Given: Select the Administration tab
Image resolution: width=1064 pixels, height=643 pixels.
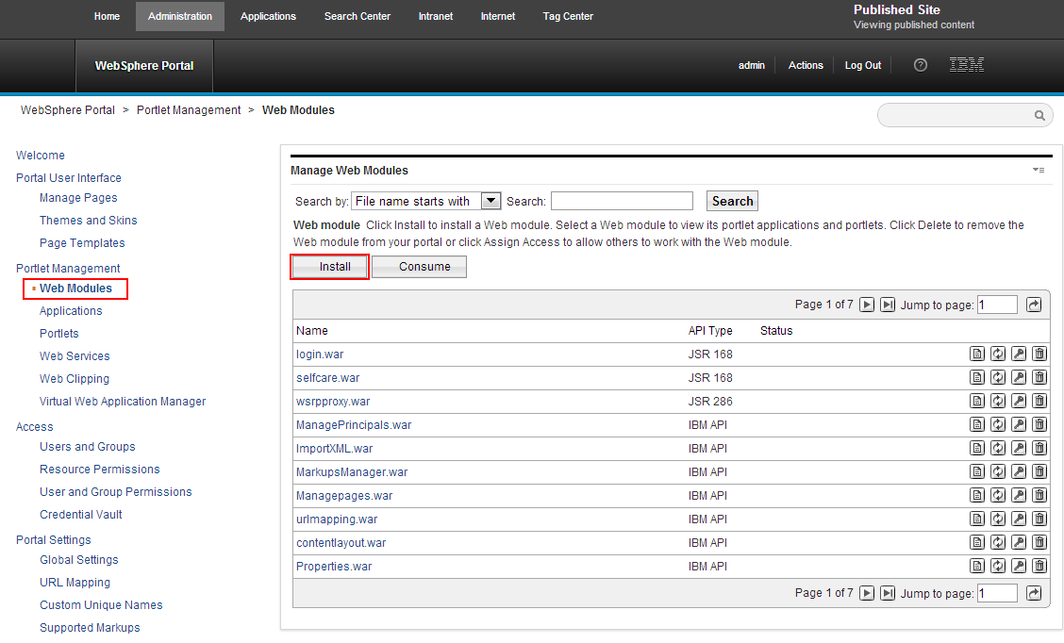Looking at the screenshot, I should tap(180, 16).
